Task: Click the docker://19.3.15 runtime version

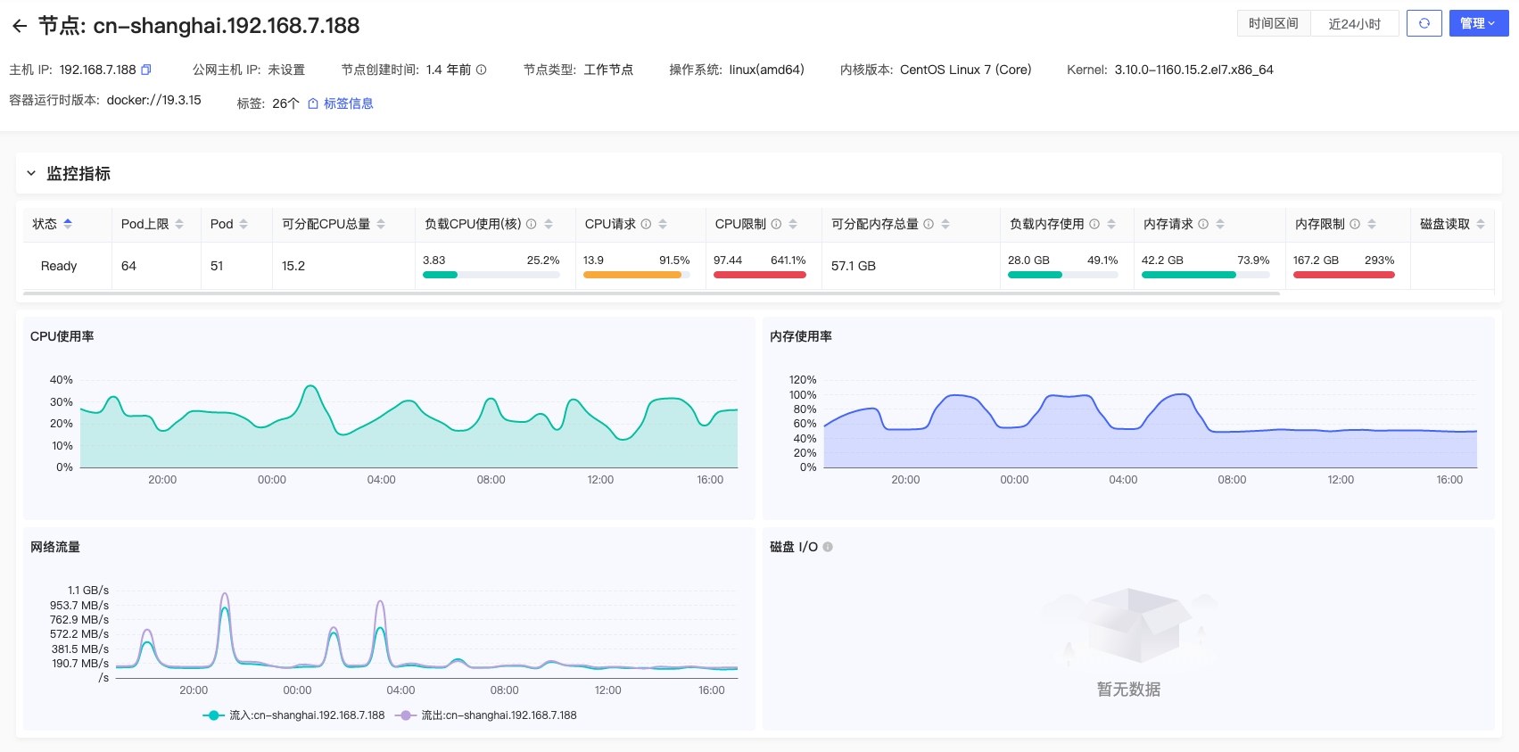Action: (154, 100)
